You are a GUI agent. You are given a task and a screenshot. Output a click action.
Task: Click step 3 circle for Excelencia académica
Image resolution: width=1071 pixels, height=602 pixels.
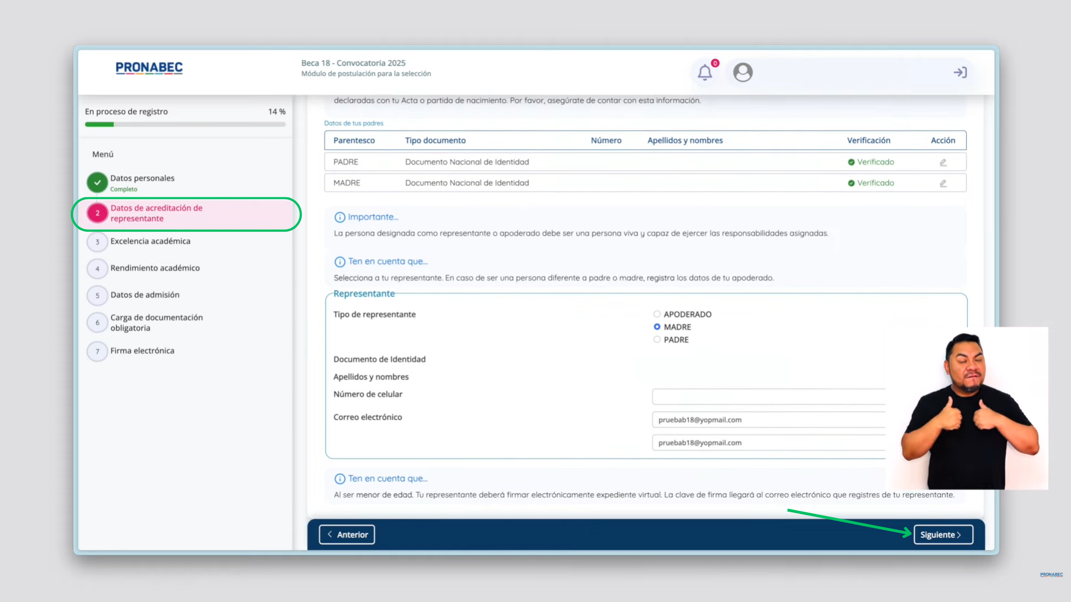[97, 242]
